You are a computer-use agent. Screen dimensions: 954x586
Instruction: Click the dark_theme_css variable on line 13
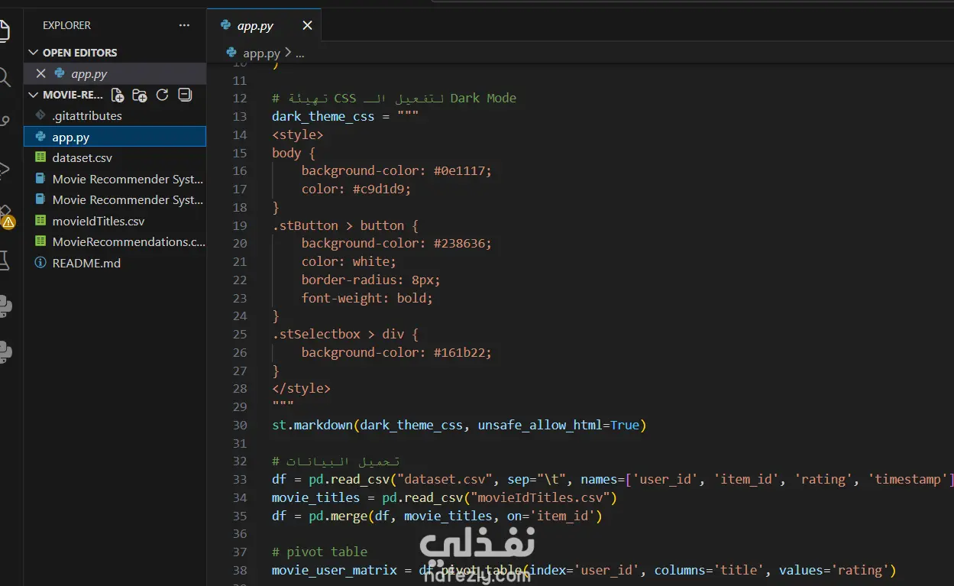click(x=323, y=116)
